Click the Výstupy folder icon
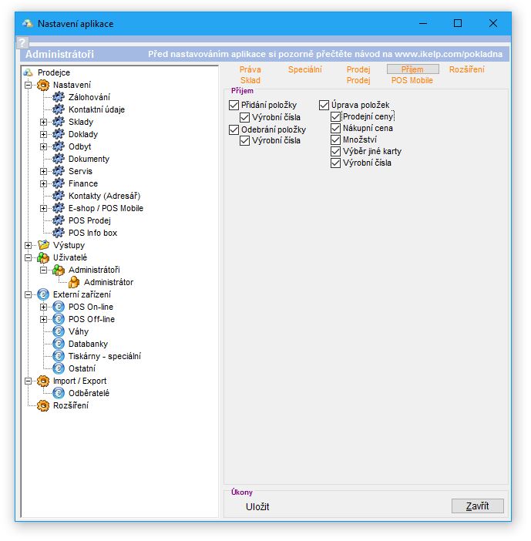 pyautogui.click(x=43, y=245)
